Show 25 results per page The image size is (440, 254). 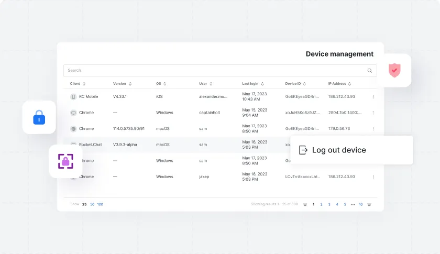[84, 204]
